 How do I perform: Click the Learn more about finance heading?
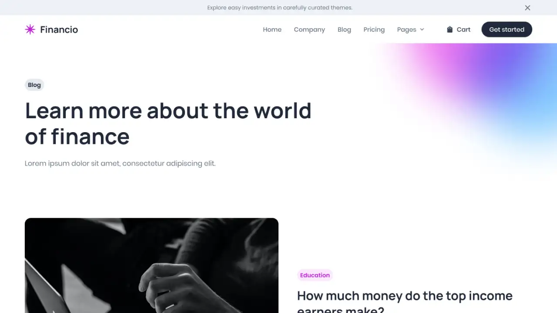click(x=168, y=123)
